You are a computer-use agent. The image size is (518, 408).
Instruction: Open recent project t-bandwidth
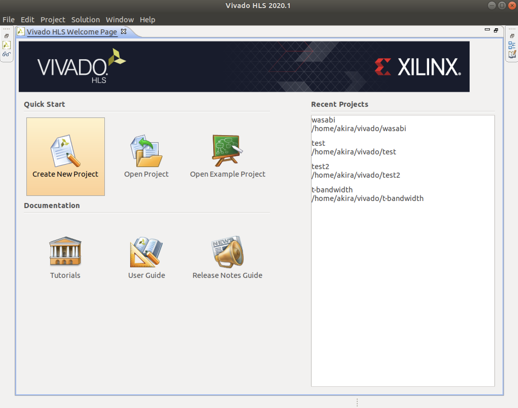click(332, 190)
